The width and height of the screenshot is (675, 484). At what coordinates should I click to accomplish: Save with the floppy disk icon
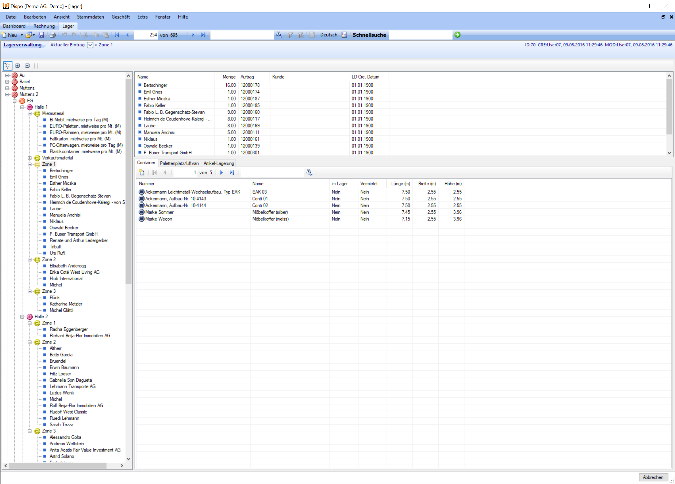pyautogui.click(x=42, y=35)
